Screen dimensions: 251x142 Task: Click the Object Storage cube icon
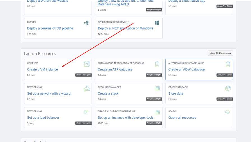[x=228, y=89]
